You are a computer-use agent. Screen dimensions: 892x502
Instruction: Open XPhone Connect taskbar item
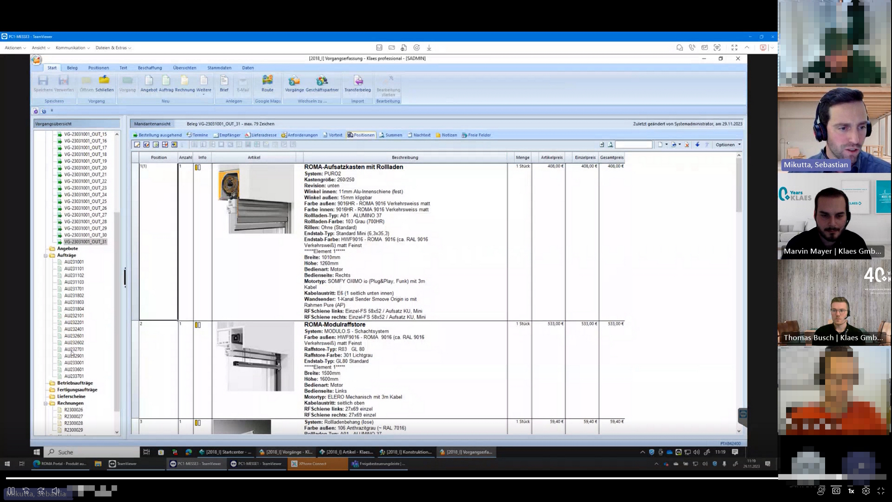[318, 464]
